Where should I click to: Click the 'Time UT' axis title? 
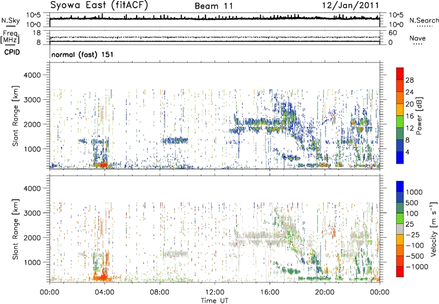tap(215, 301)
